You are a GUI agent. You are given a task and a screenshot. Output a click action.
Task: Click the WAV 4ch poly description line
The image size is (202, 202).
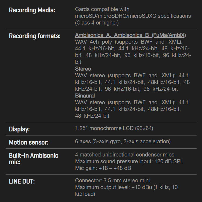tap(129, 42)
